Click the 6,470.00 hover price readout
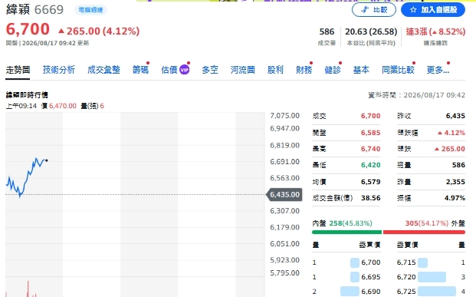This screenshot has height=297, width=476. (x=63, y=106)
